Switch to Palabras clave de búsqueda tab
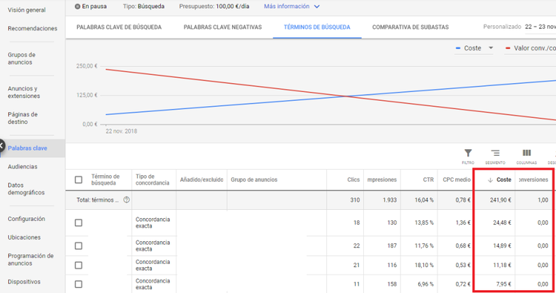Viewport: 556px width, 293px height. pyautogui.click(x=119, y=27)
